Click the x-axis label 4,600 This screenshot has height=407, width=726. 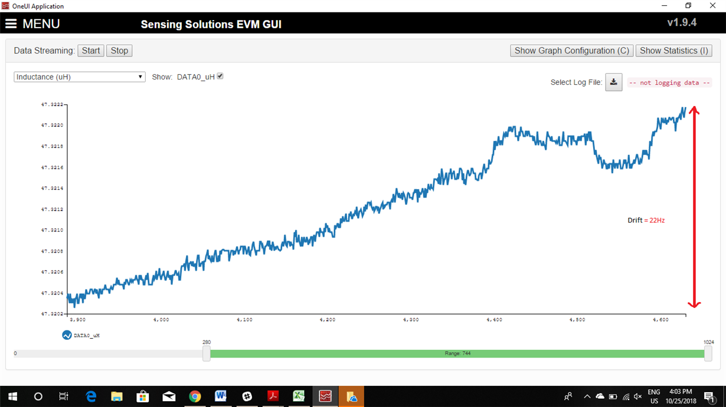(660, 320)
